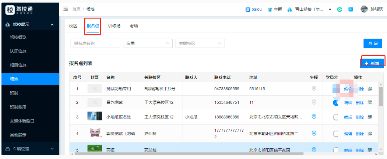Click the school icon beside 驾校展示
This screenshot has width=387, height=159.
[x=7, y=24]
